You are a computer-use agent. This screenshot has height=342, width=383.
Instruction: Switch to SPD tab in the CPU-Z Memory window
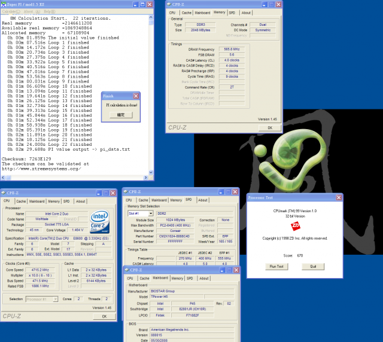232,13
